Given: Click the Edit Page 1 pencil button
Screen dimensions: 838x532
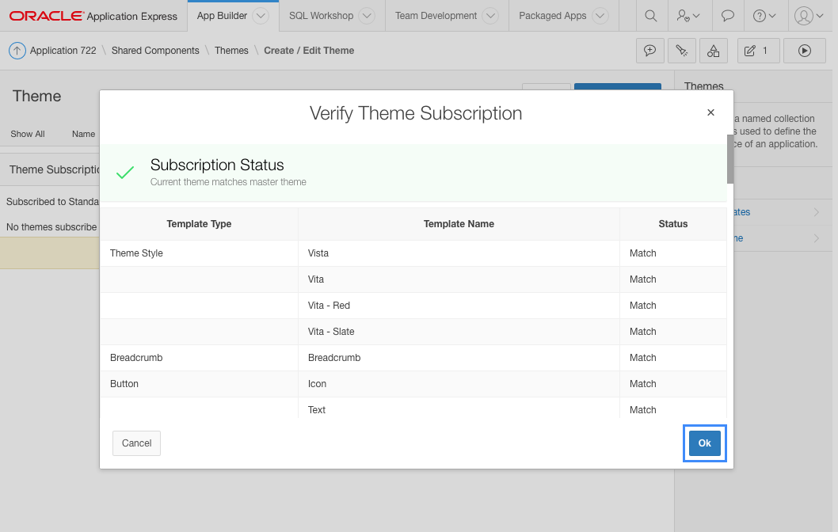Looking at the screenshot, I should (758, 51).
